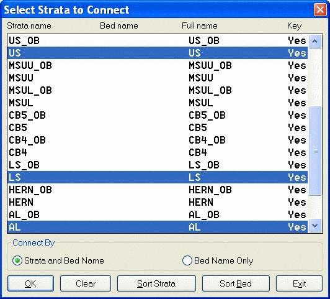This screenshot has width=330, height=299.
Task: Select the MSUL strata row
Action: click(x=158, y=103)
